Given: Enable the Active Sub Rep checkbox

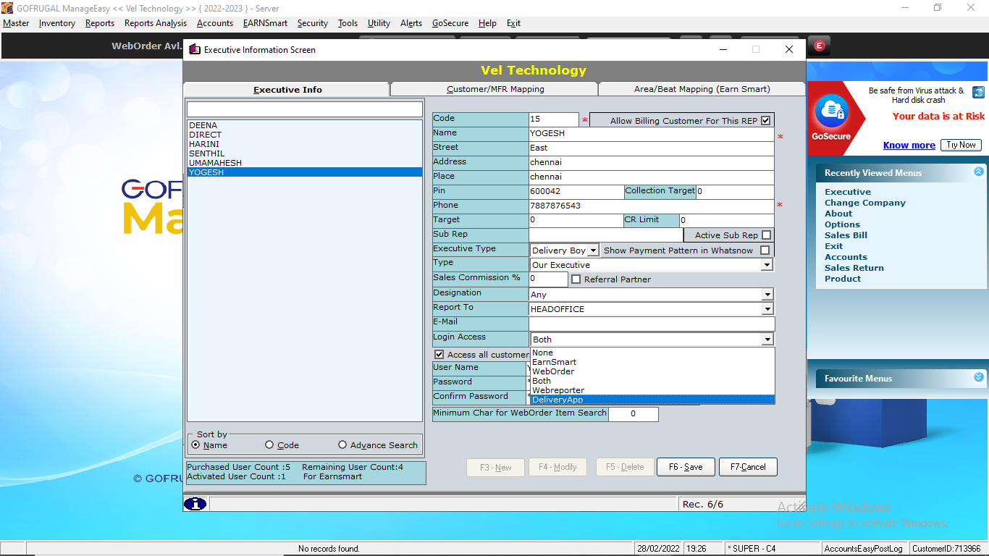Looking at the screenshot, I should [766, 235].
